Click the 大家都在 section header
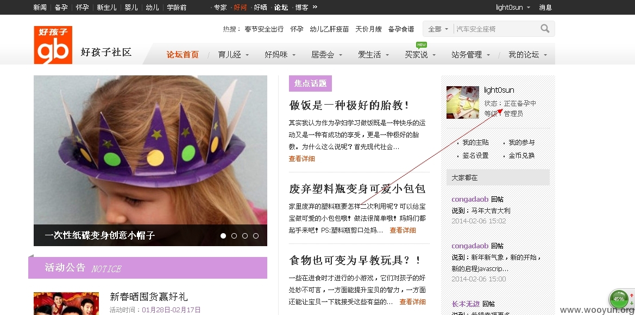The width and height of the screenshot is (635, 315). (x=498, y=177)
